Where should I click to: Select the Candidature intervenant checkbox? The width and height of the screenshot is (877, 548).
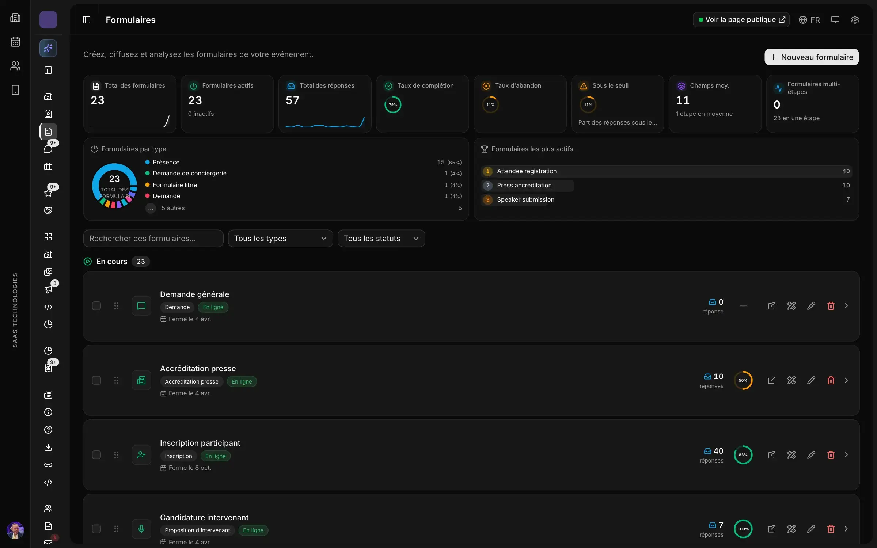coord(96,529)
